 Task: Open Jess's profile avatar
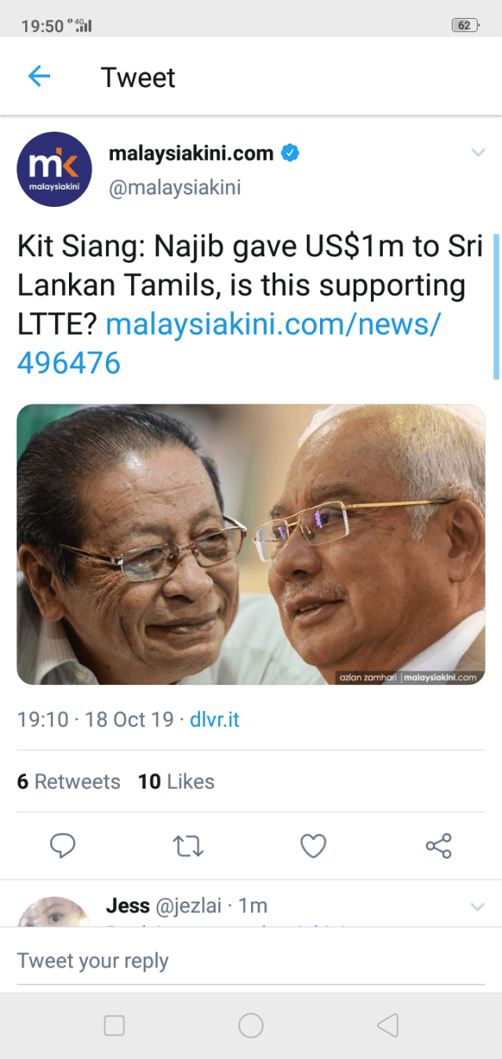(54, 912)
